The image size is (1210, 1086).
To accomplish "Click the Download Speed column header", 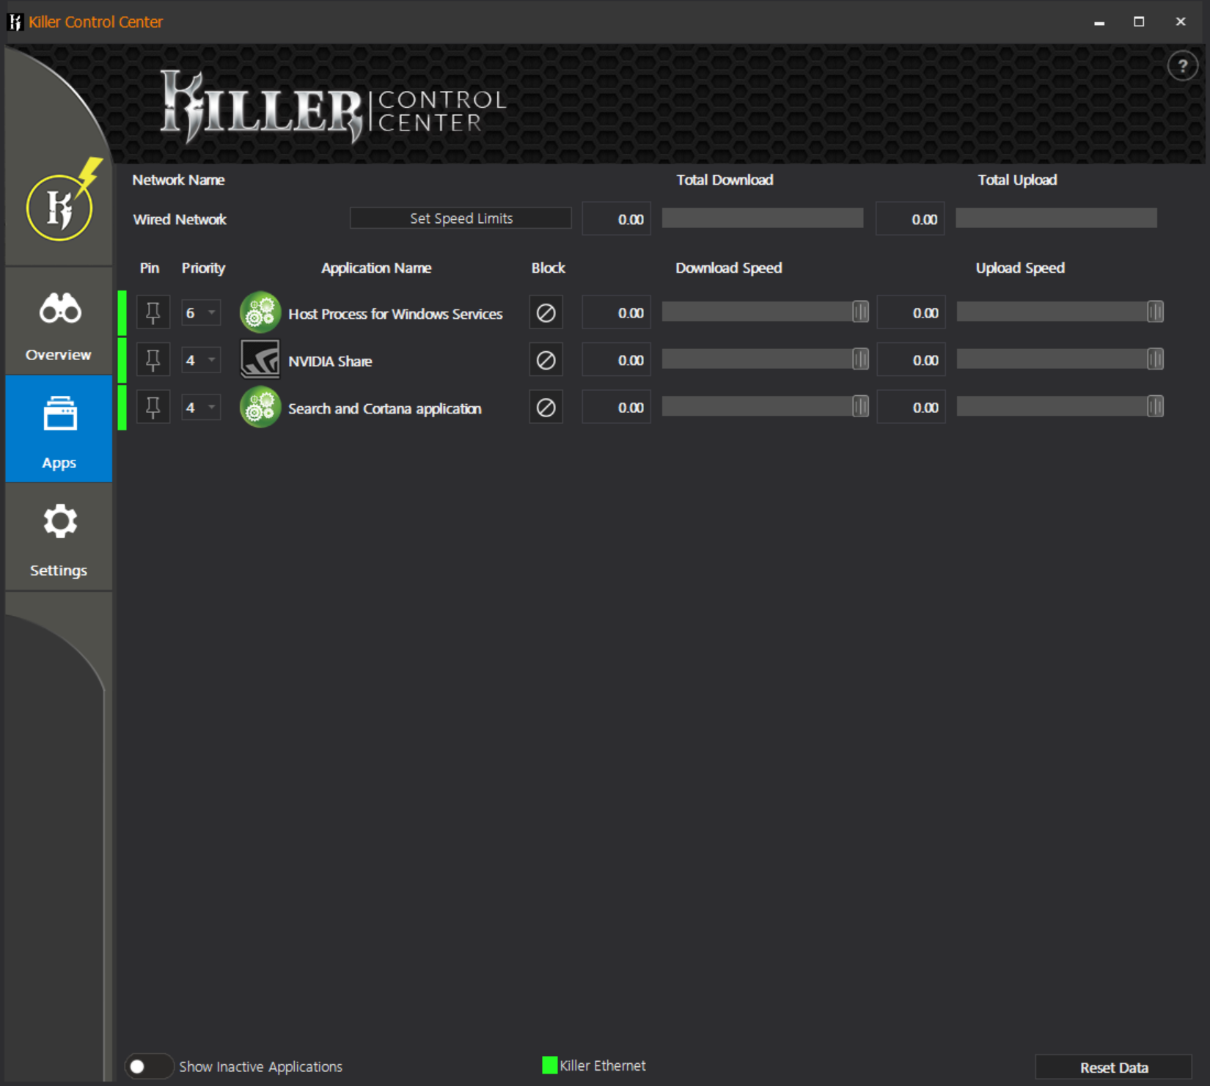I will tap(728, 268).
